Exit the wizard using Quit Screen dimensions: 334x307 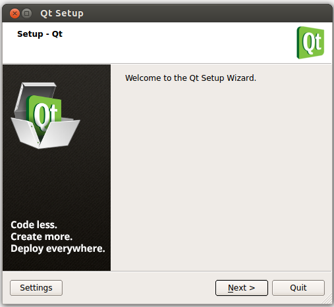coord(298,288)
